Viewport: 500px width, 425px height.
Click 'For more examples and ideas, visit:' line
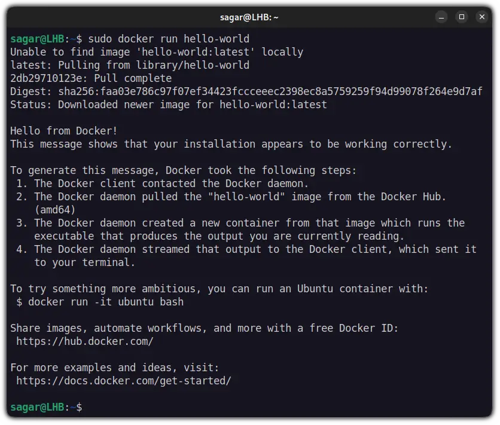tap(115, 368)
